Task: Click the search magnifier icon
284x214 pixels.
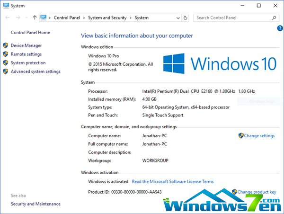Action: (x=274, y=18)
